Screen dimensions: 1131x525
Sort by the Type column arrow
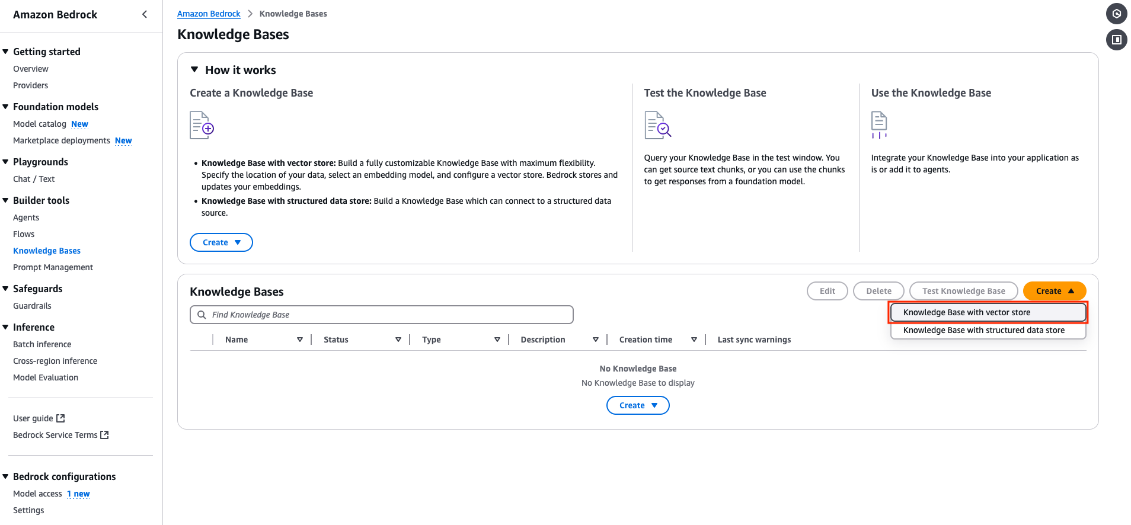click(497, 340)
